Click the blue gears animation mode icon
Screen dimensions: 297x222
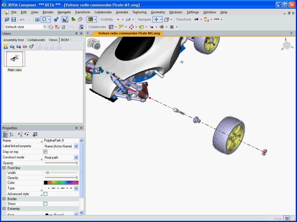tap(56, 19)
